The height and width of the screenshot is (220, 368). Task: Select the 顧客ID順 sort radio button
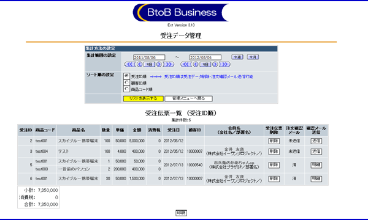click(x=126, y=82)
